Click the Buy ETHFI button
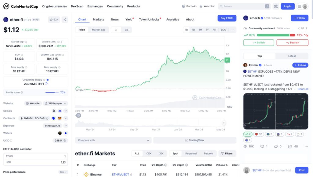Image resolution: width=313 pixels, height=177 pixels. pos(227,18)
